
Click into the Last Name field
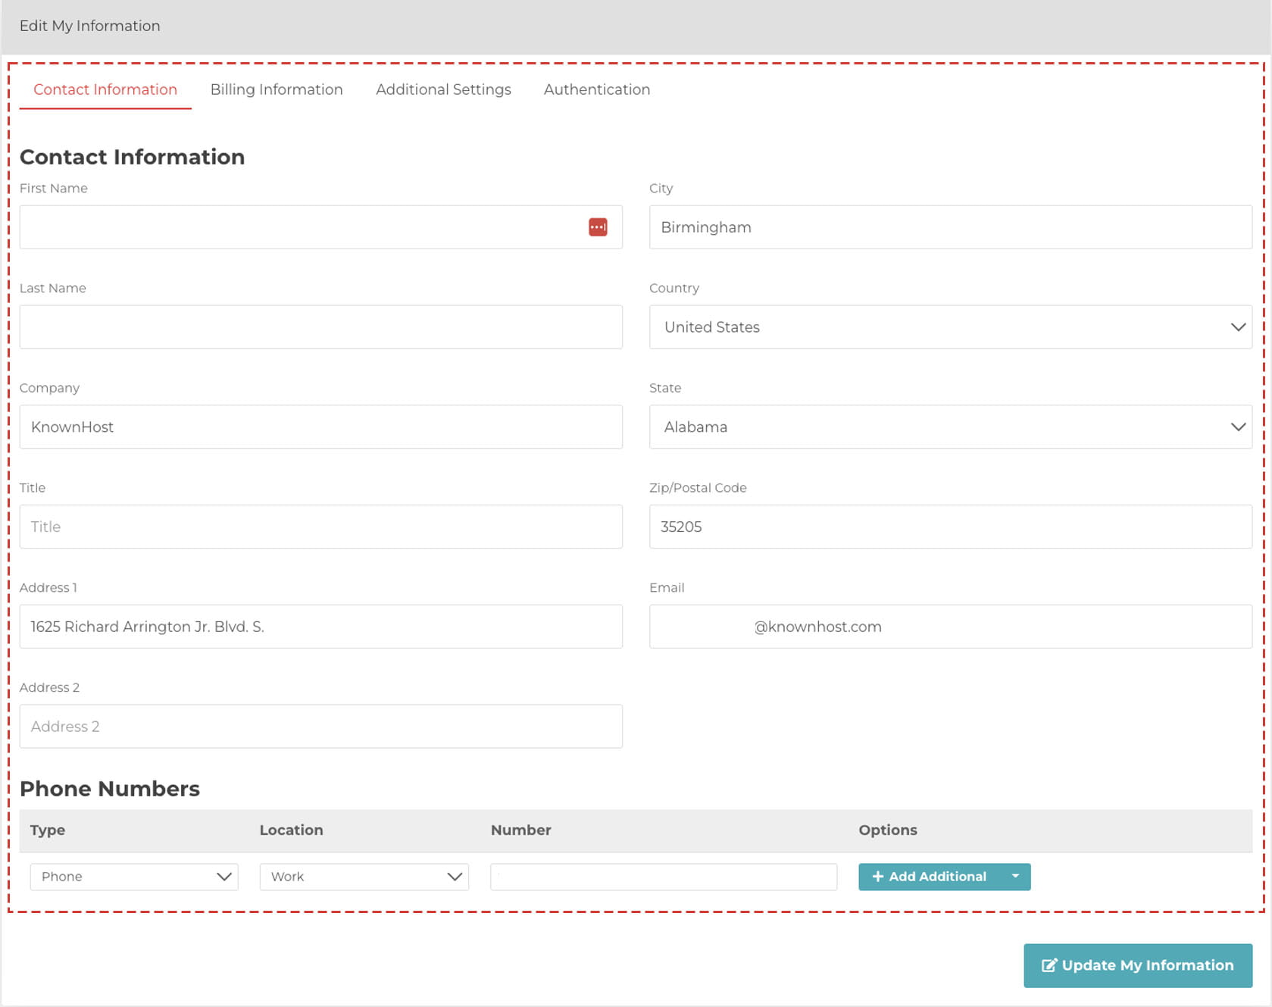[321, 327]
